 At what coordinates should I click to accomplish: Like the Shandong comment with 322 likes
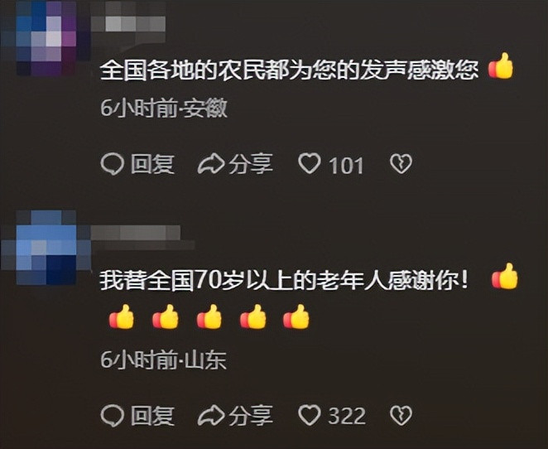tap(310, 415)
